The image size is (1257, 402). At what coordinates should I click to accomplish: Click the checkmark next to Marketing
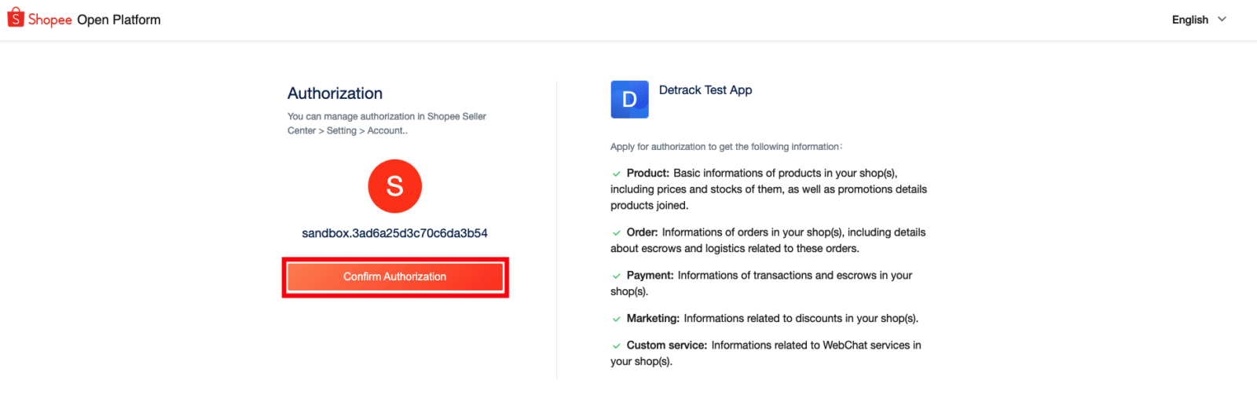617,320
